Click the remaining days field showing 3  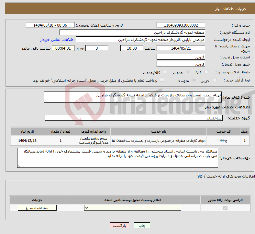point(97,48)
